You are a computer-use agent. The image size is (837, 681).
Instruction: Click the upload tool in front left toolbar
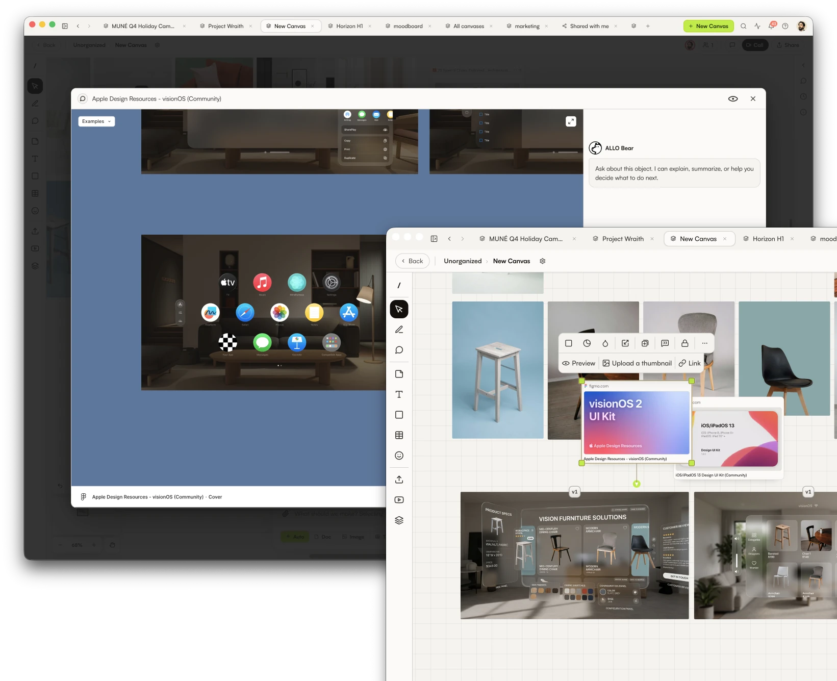[x=399, y=480]
